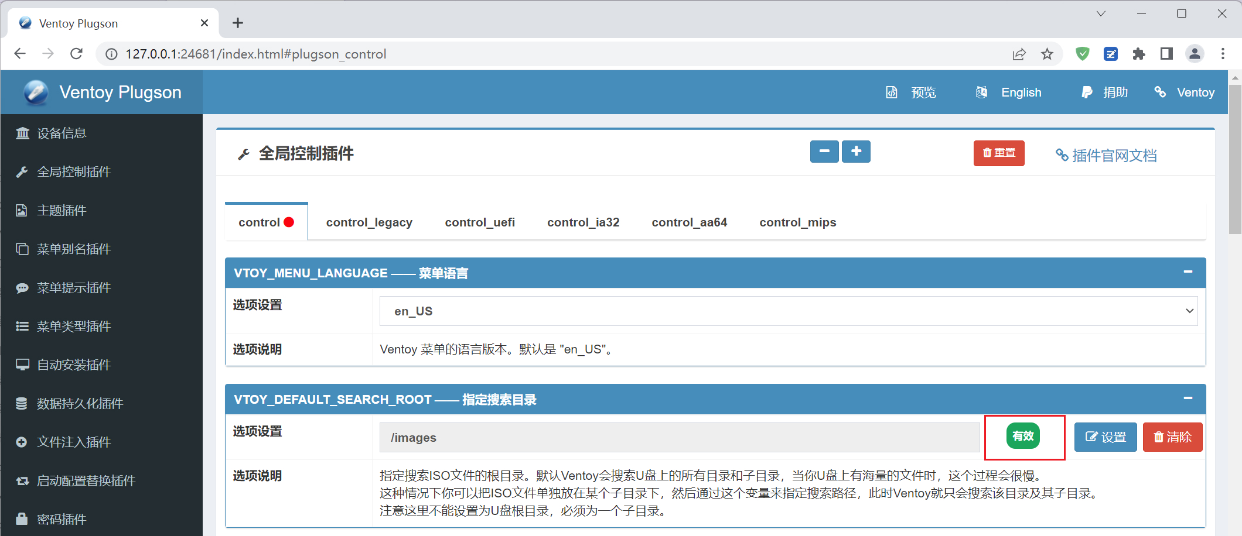The height and width of the screenshot is (536, 1242).
Task: Click the Ventoy Plugson header title
Action: coord(120,92)
